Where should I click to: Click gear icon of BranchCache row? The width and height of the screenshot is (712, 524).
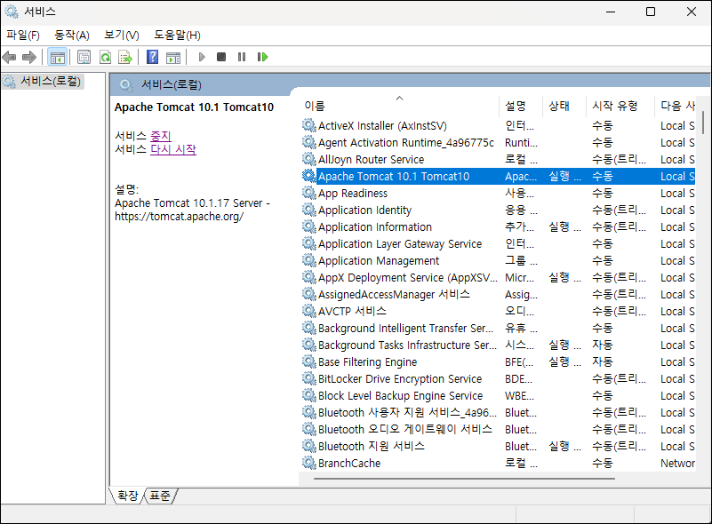coord(309,463)
